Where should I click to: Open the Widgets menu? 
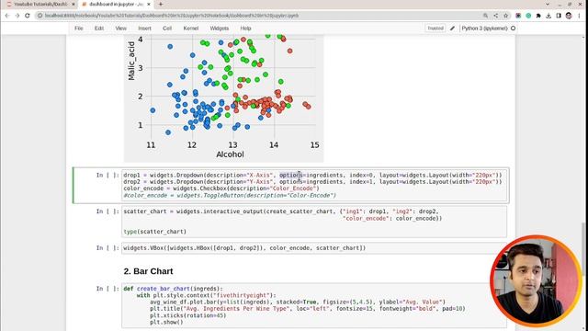click(220, 29)
